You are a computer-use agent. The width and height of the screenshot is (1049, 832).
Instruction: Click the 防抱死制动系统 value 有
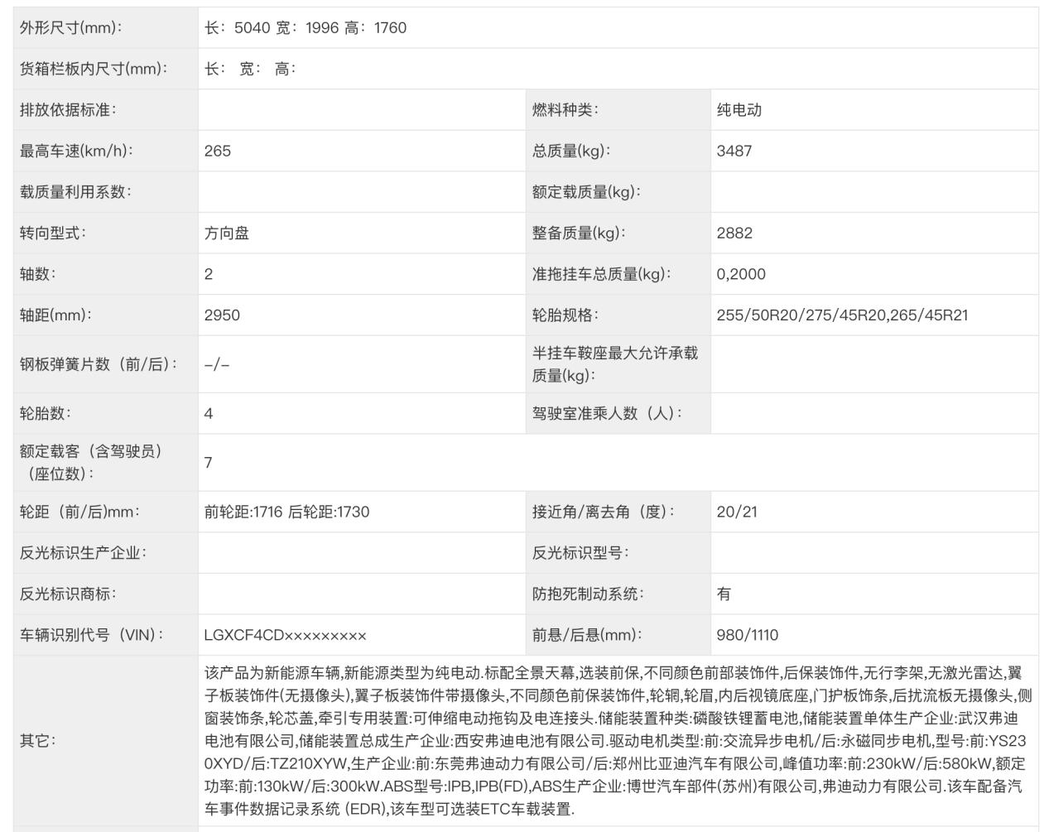tap(724, 594)
